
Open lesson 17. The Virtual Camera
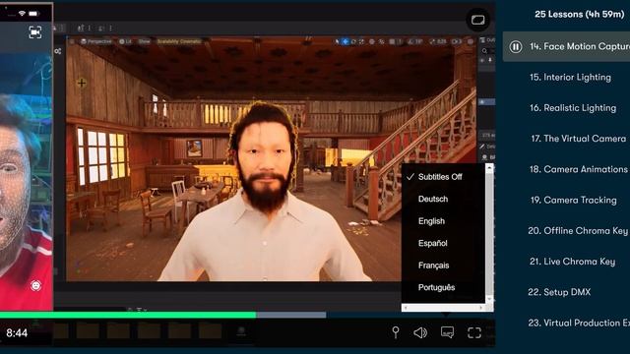(x=578, y=139)
